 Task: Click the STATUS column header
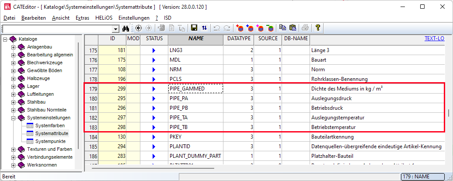tap(154, 40)
